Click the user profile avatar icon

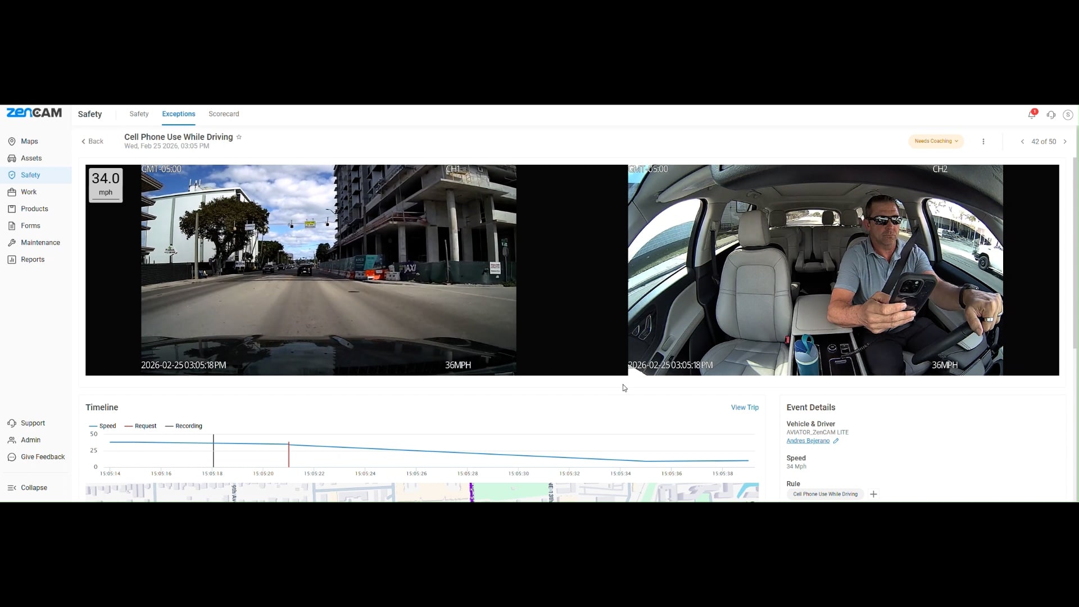click(1068, 115)
